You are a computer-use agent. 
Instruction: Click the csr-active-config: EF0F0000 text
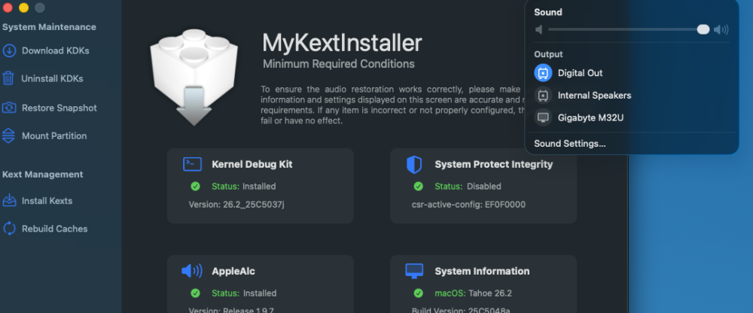[468, 205]
